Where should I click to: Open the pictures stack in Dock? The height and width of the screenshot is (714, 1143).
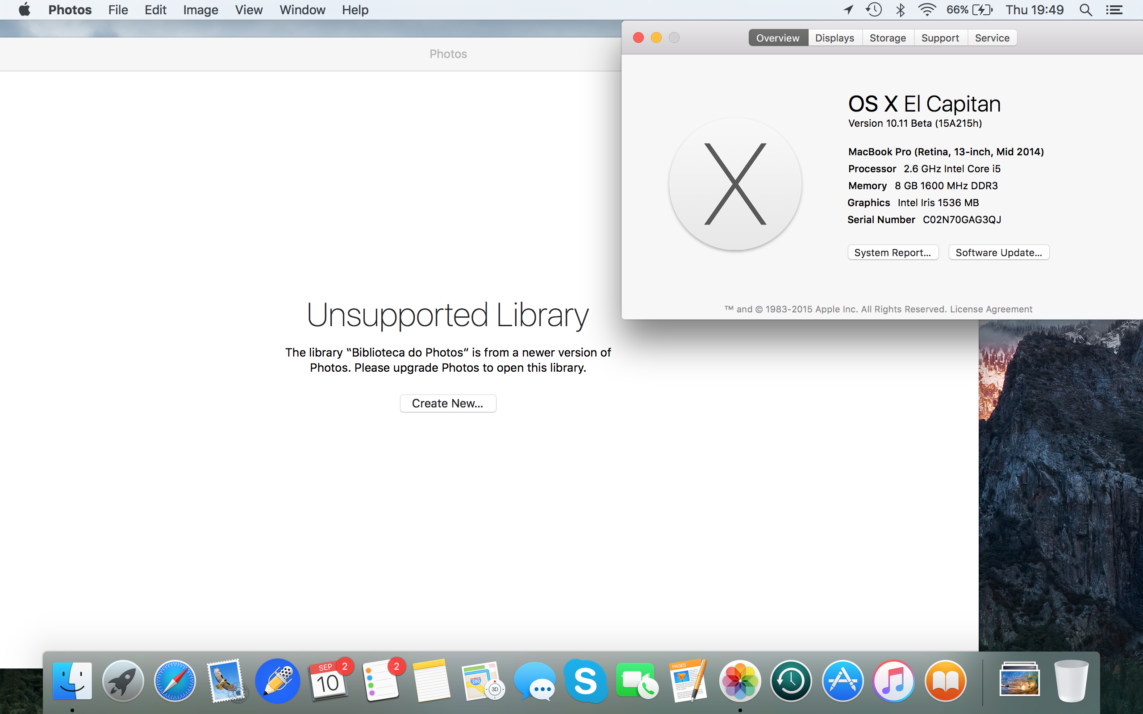tap(1020, 680)
